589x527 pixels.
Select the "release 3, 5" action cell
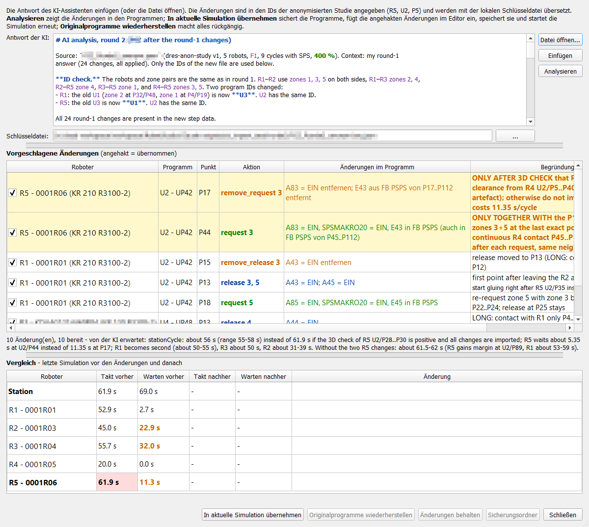pos(251,283)
